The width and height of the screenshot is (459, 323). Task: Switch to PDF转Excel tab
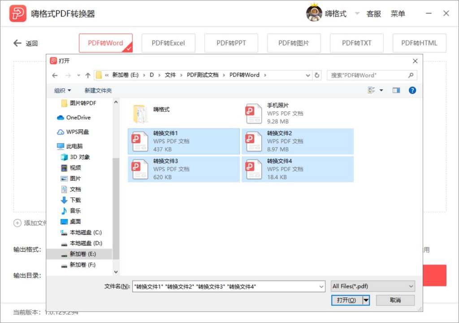[x=169, y=43]
